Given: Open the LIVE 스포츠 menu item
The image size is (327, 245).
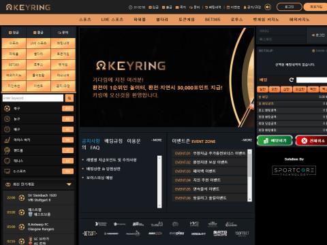Looking at the screenshot, I should coord(112,20).
